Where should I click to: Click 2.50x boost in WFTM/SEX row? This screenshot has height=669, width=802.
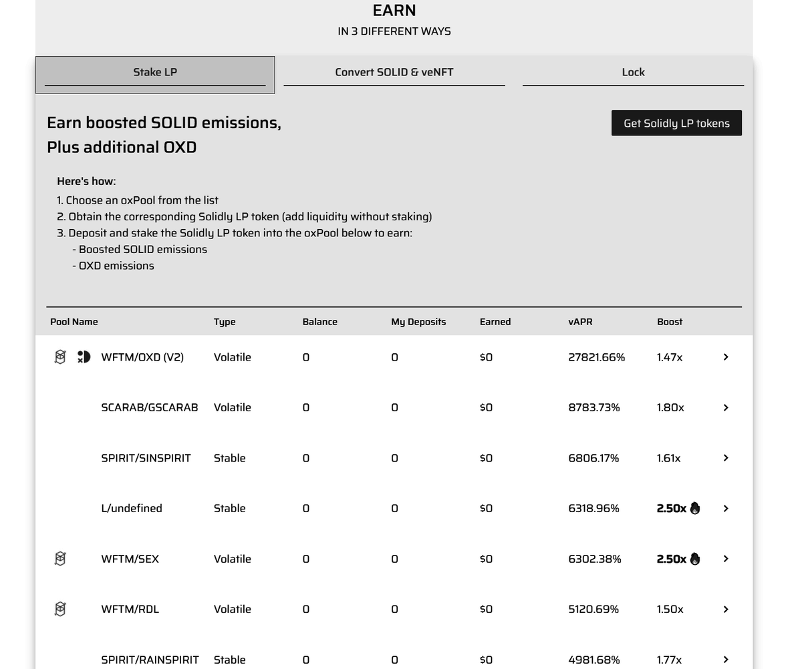[x=672, y=559]
